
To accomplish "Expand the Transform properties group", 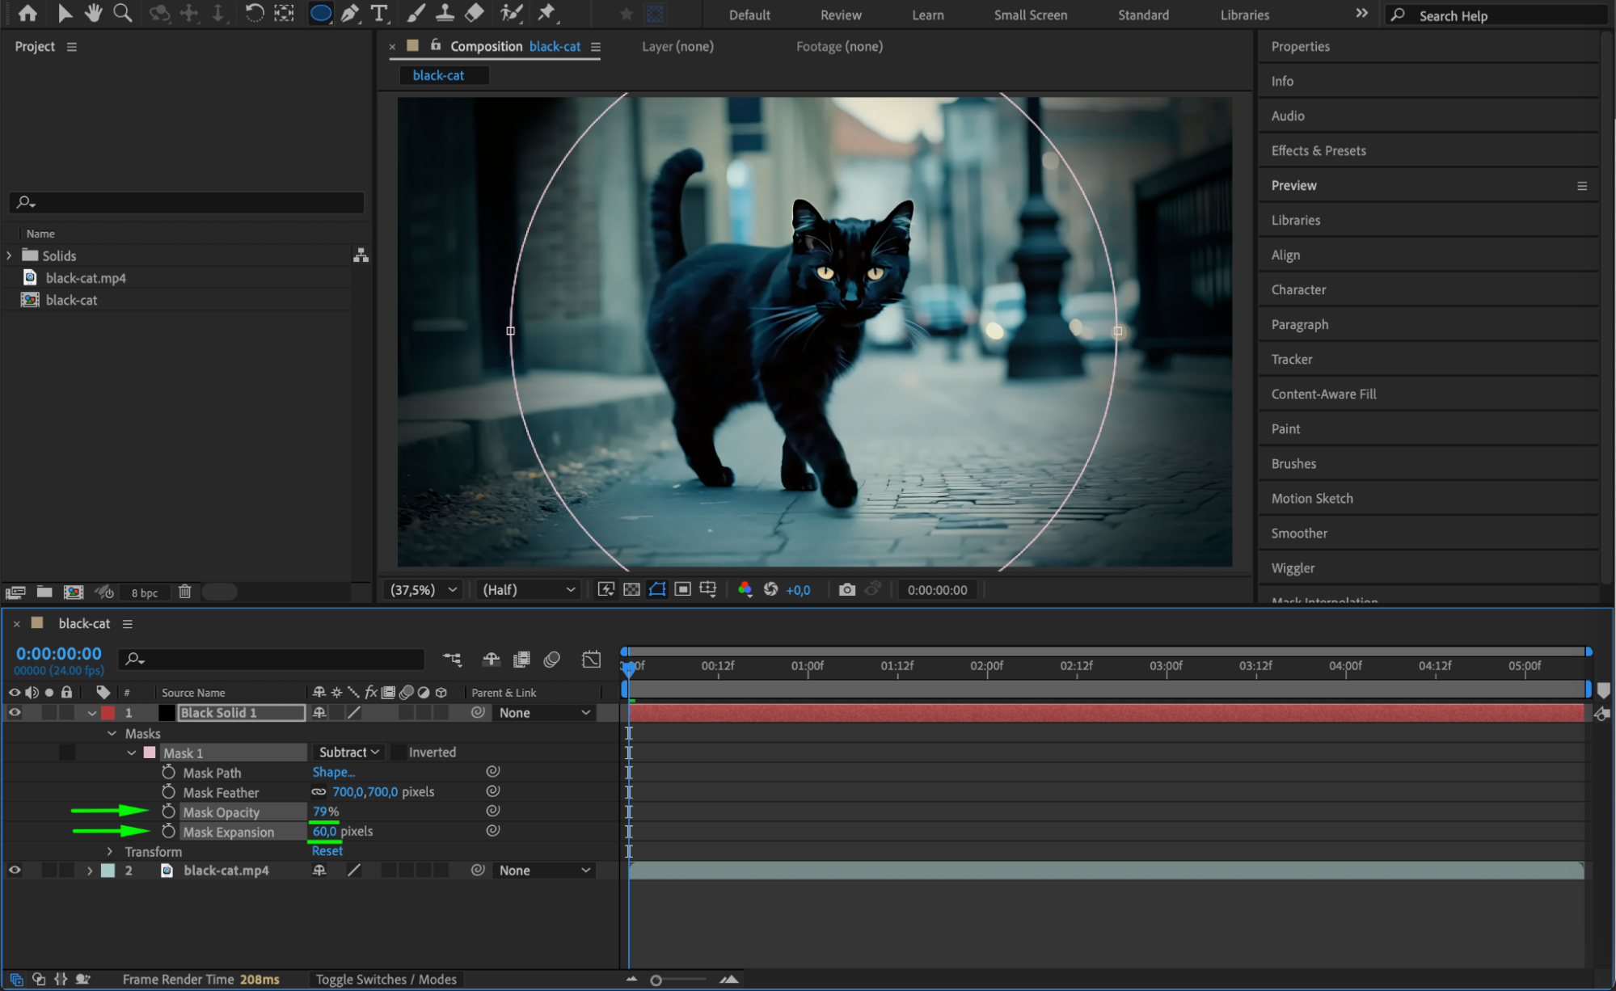I will [111, 851].
